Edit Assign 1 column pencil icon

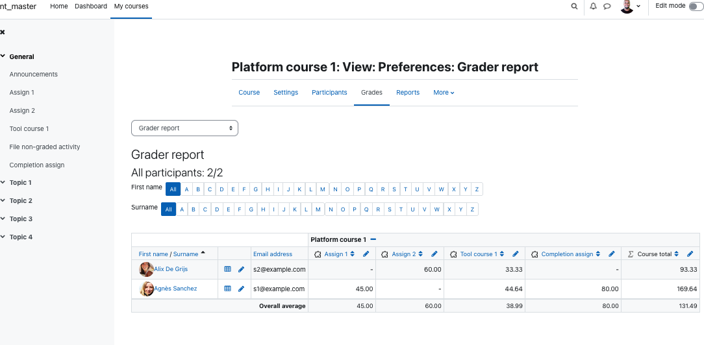[366, 254]
